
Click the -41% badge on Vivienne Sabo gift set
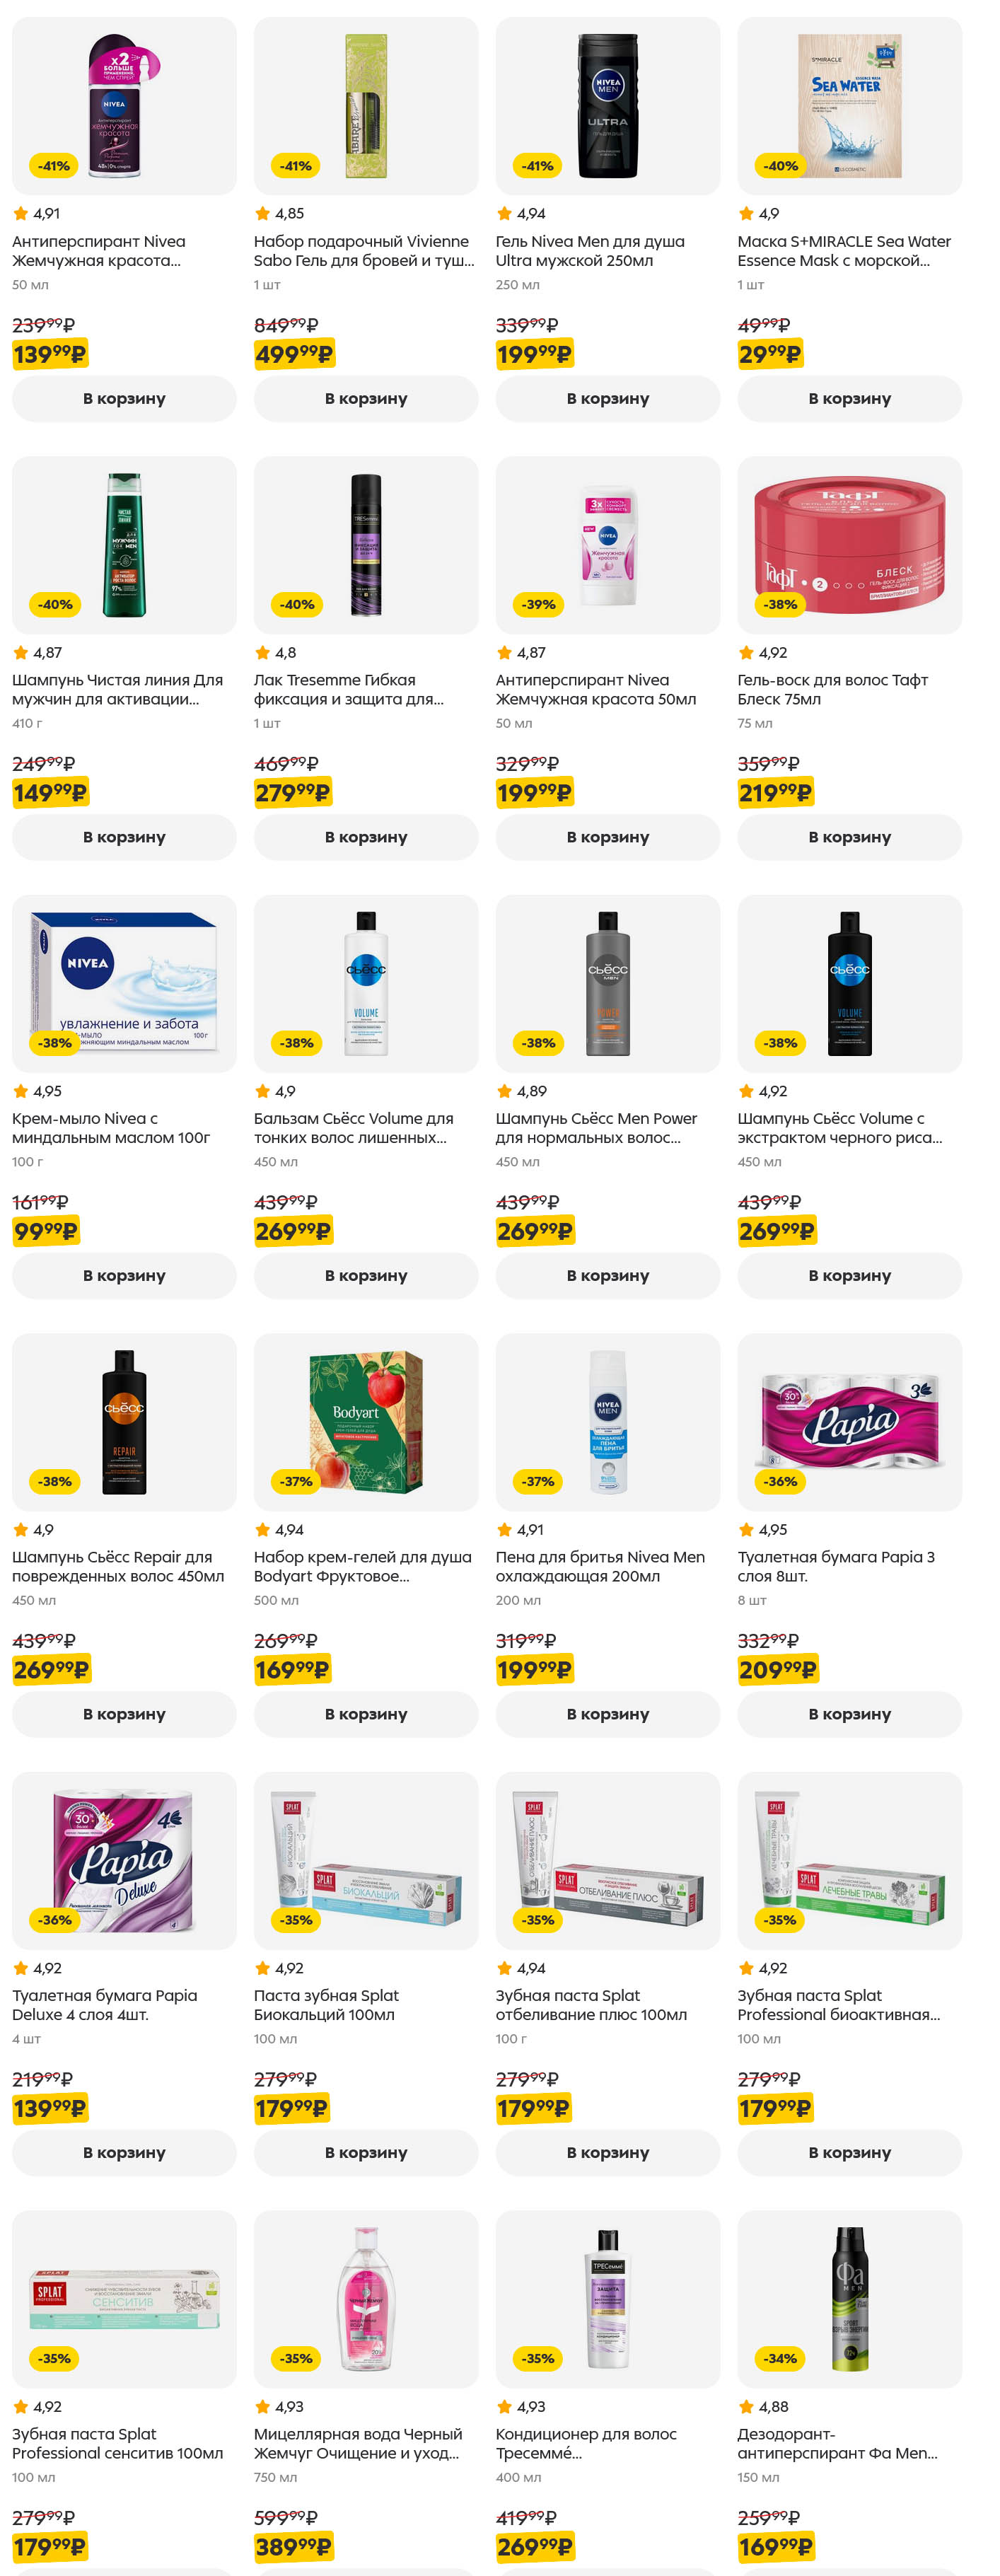[295, 166]
